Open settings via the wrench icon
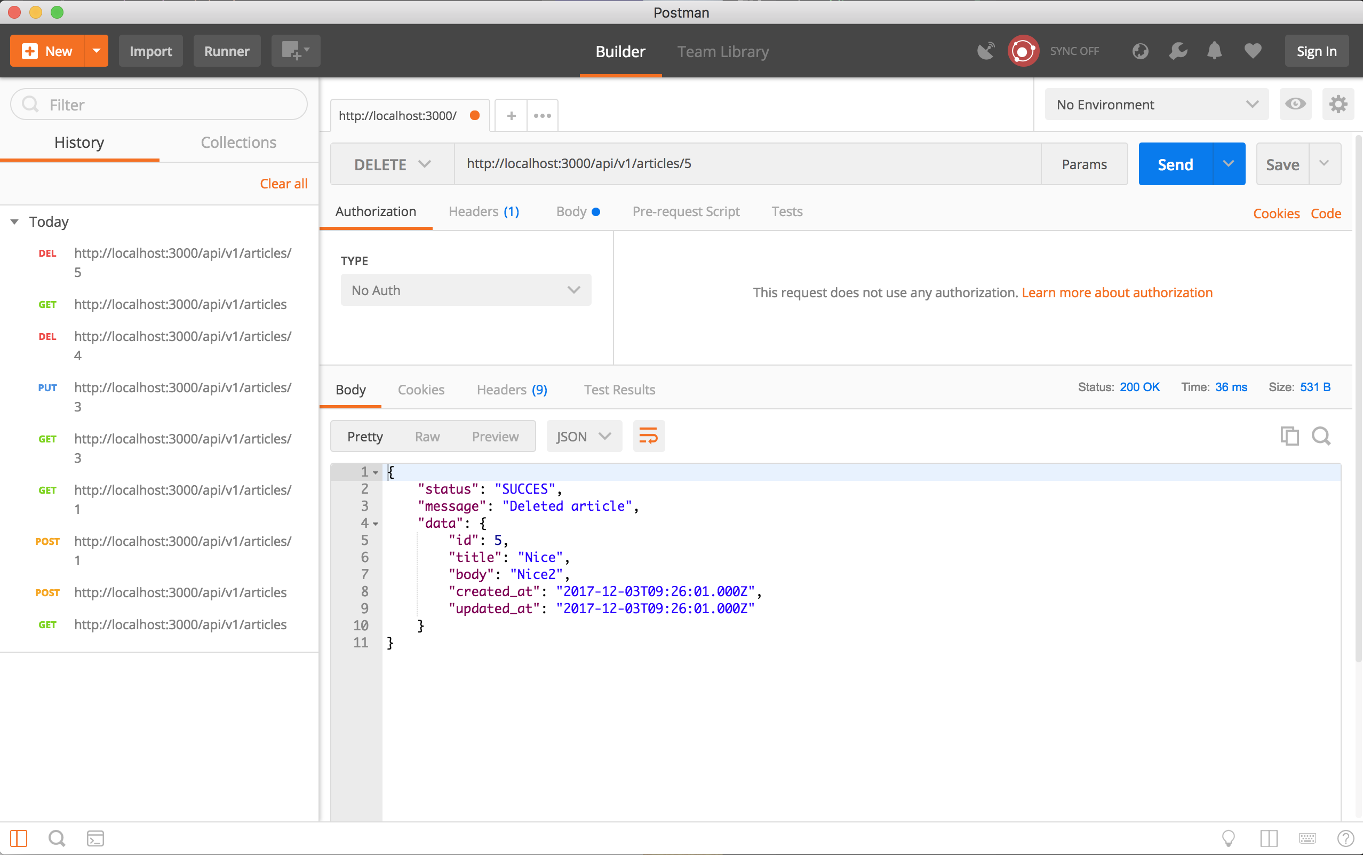The width and height of the screenshot is (1363, 855). pos(1178,51)
